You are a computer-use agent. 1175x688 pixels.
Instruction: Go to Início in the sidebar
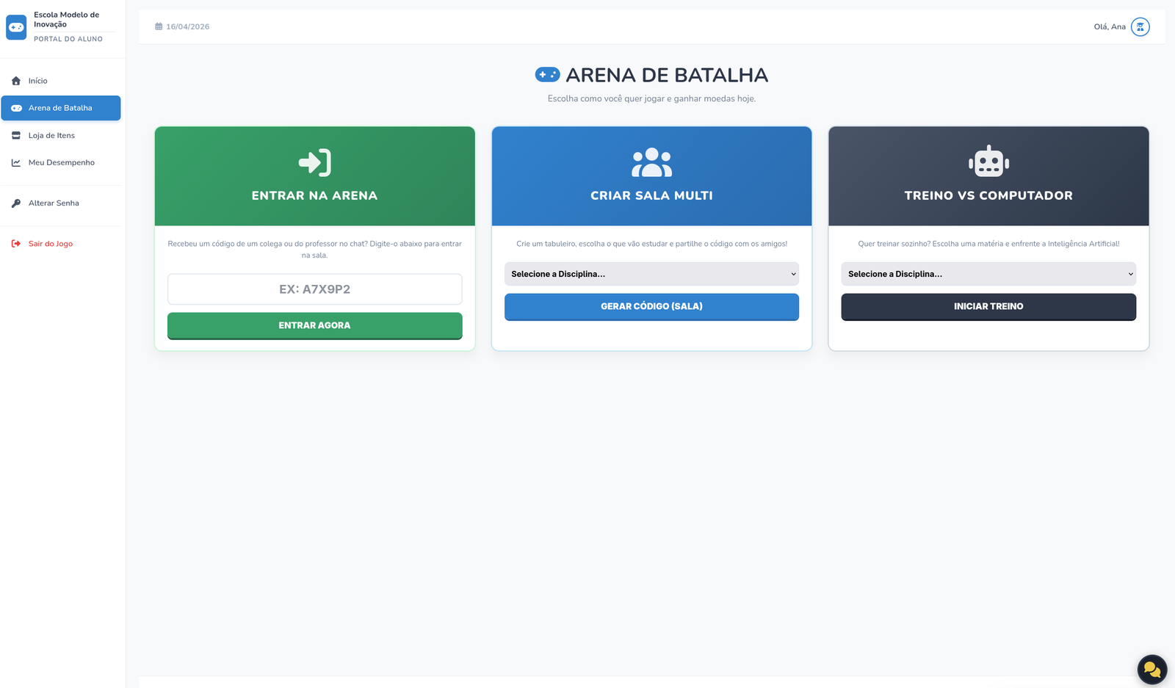tap(37, 81)
